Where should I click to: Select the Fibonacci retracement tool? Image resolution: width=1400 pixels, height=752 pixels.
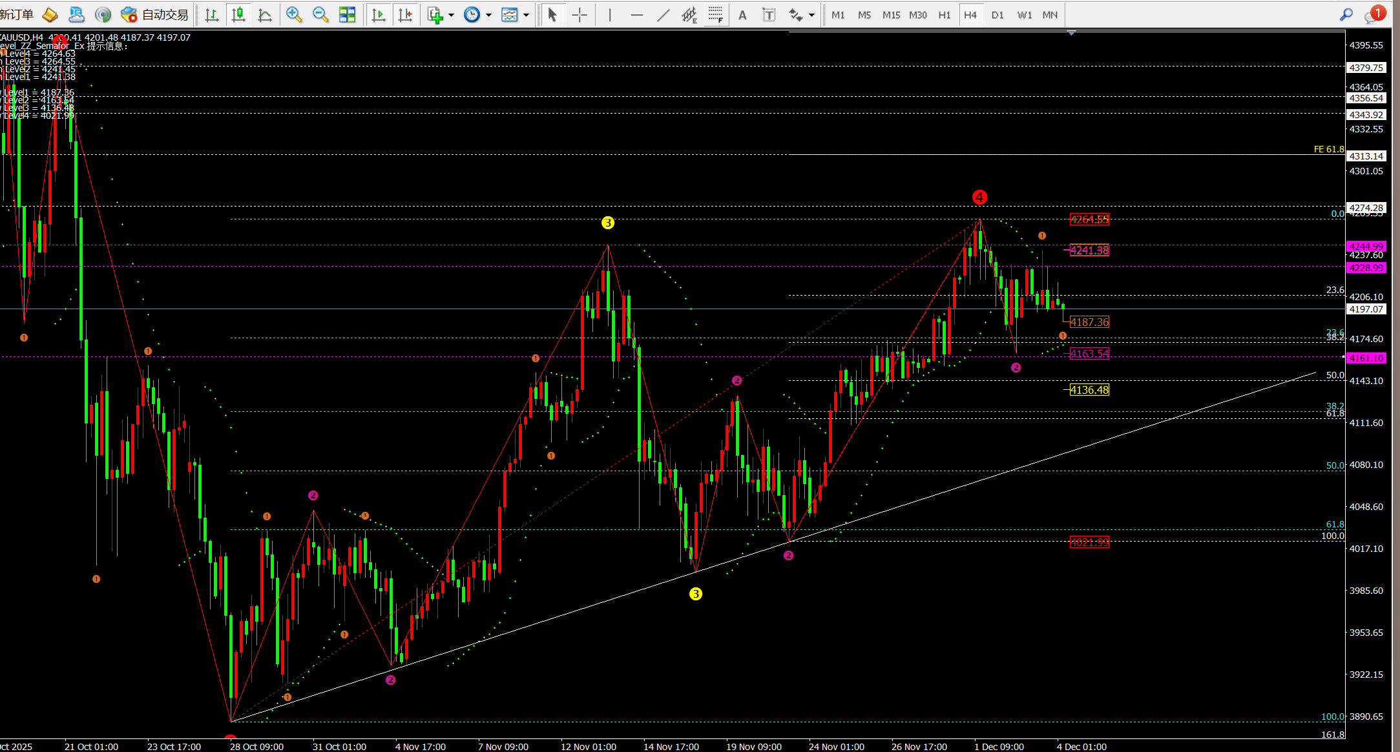[715, 15]
